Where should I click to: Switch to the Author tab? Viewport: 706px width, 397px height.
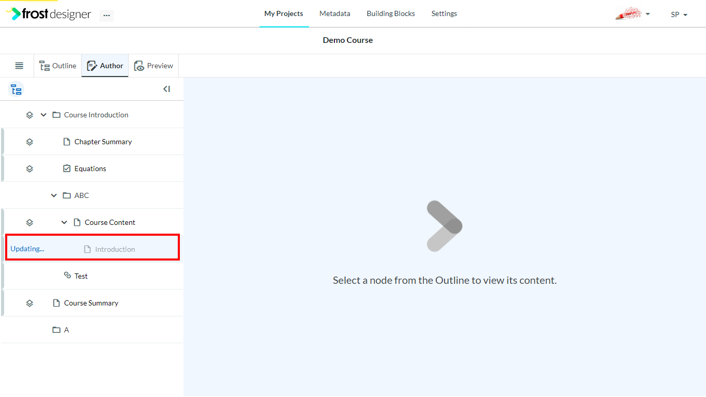click(105, 66)
